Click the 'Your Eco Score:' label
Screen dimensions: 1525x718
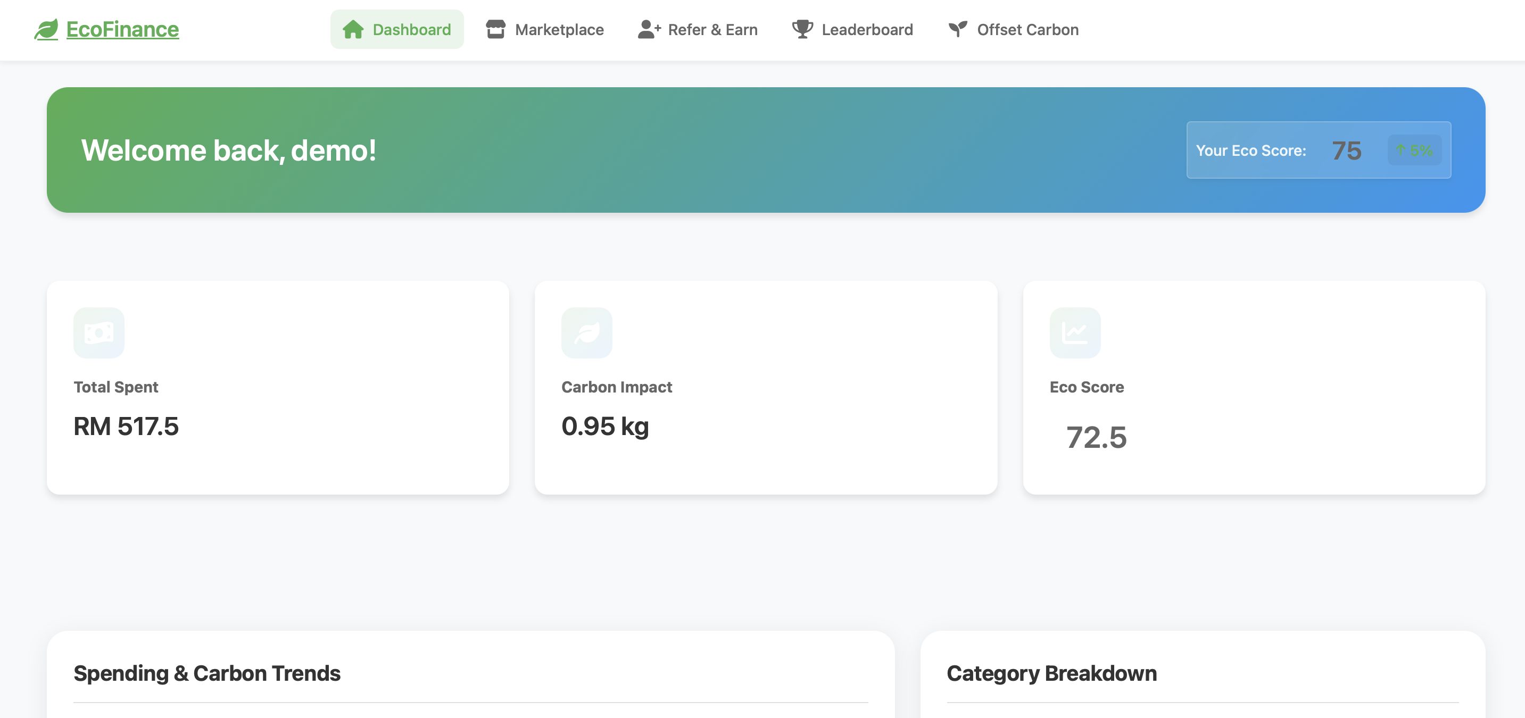pos(1251,151)
